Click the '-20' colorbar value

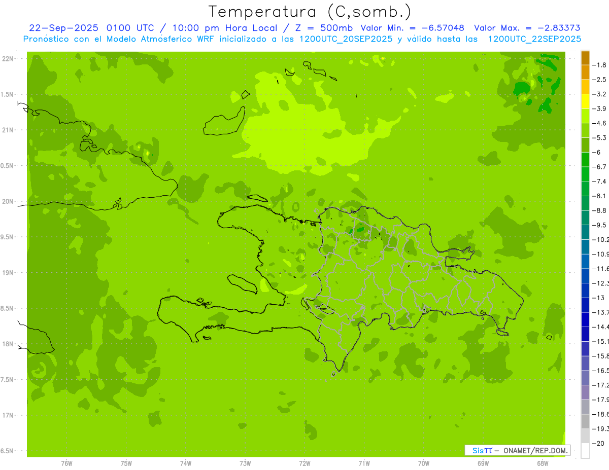(598, 444)
